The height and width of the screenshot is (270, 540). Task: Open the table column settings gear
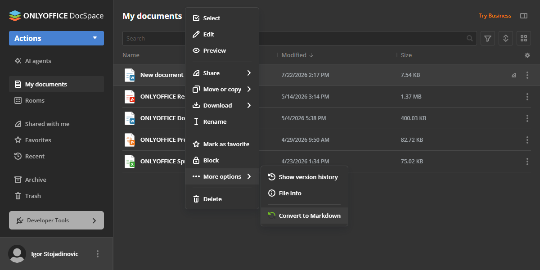pyautogui.click(x=527, y=55)
